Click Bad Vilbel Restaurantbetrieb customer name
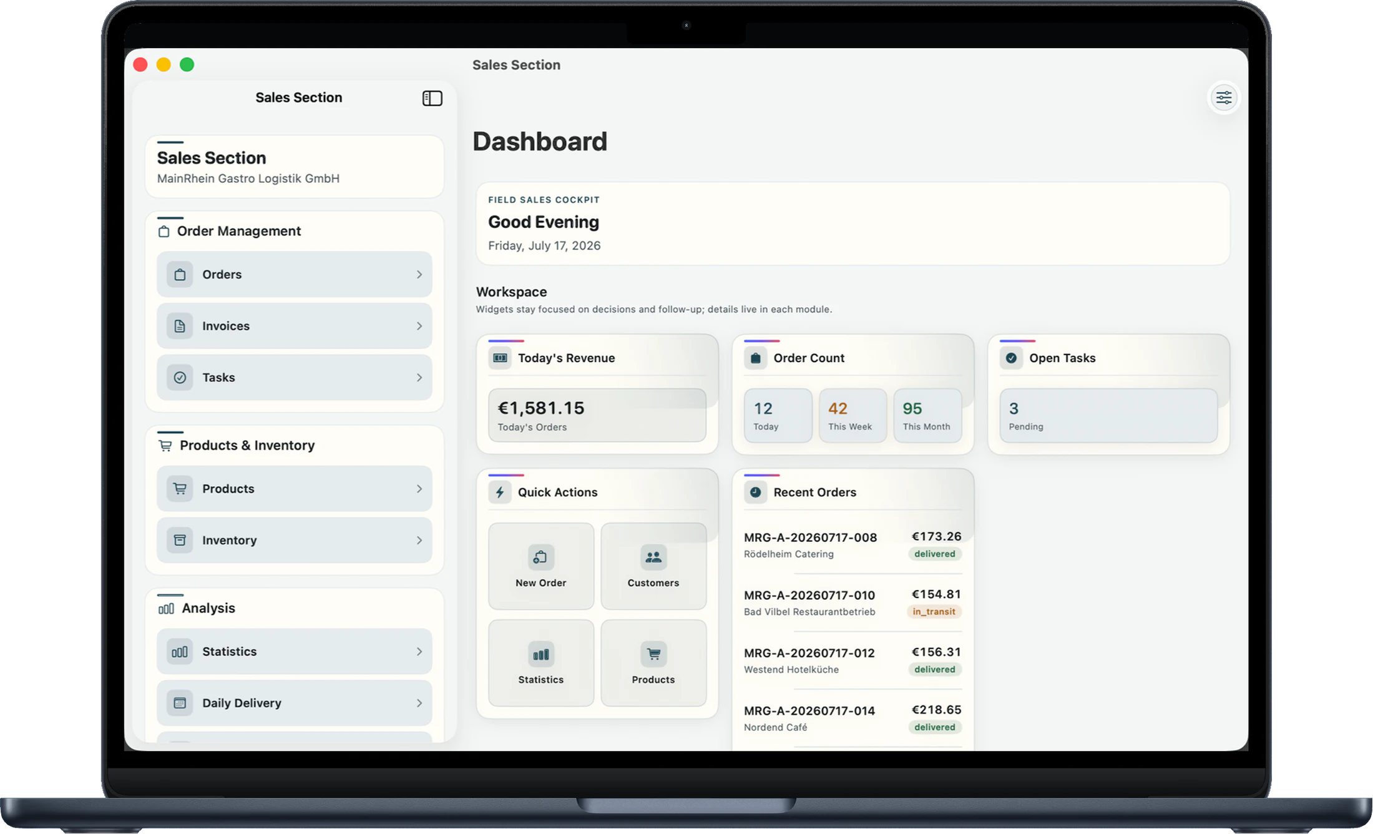This screenshot has width=1373, height=834. 809,612
